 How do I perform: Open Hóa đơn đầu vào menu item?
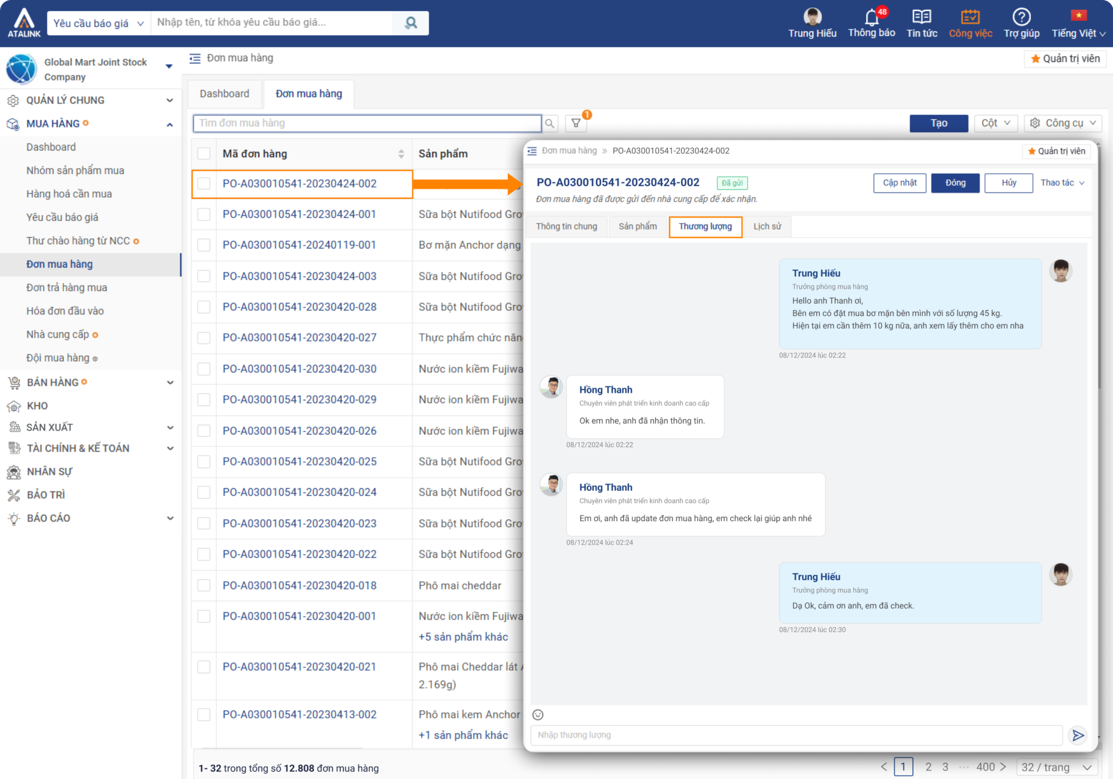pyautogui.click(x=65, y=311)
